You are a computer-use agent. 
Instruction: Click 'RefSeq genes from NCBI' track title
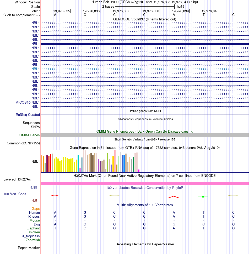pos(145,111)
